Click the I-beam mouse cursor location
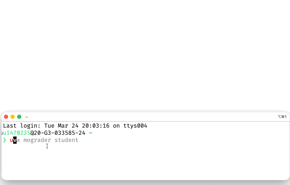290x185 pixels. click(x=47, y=146)
